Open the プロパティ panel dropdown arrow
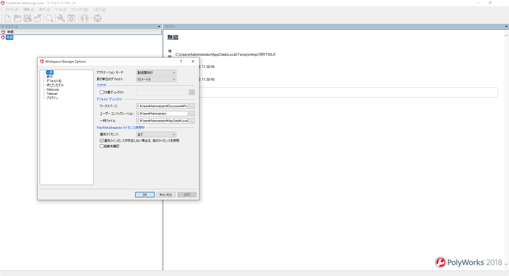 [506, 27]
